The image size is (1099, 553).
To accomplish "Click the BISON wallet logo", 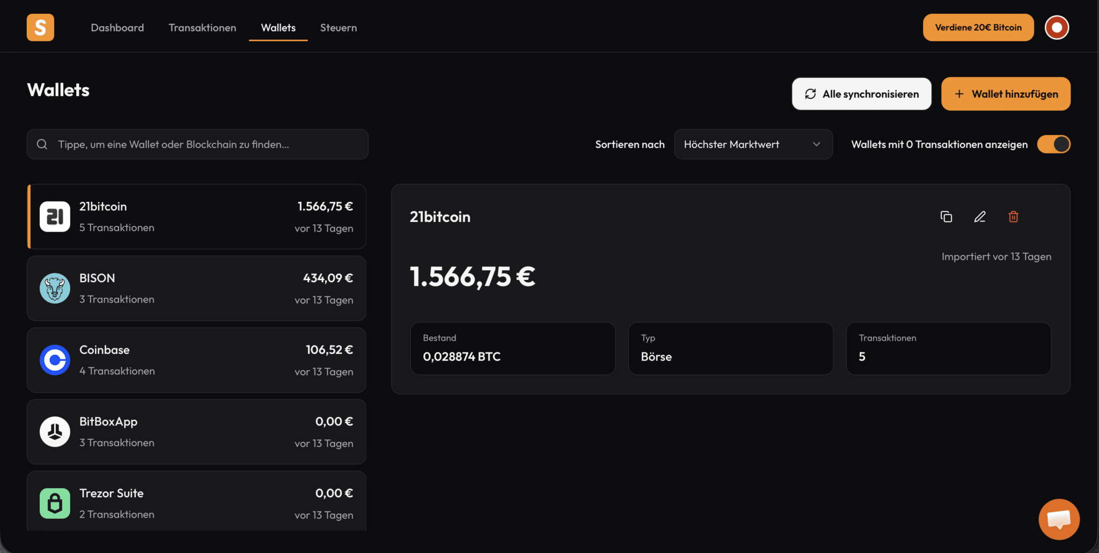I will [55, 289].
